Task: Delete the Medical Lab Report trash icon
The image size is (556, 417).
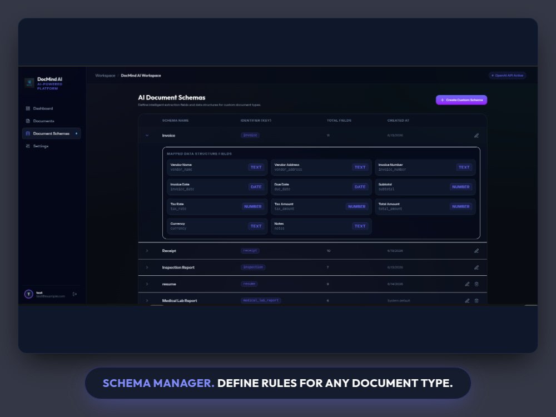Action: pyautogui.click(x=476, y=301)
